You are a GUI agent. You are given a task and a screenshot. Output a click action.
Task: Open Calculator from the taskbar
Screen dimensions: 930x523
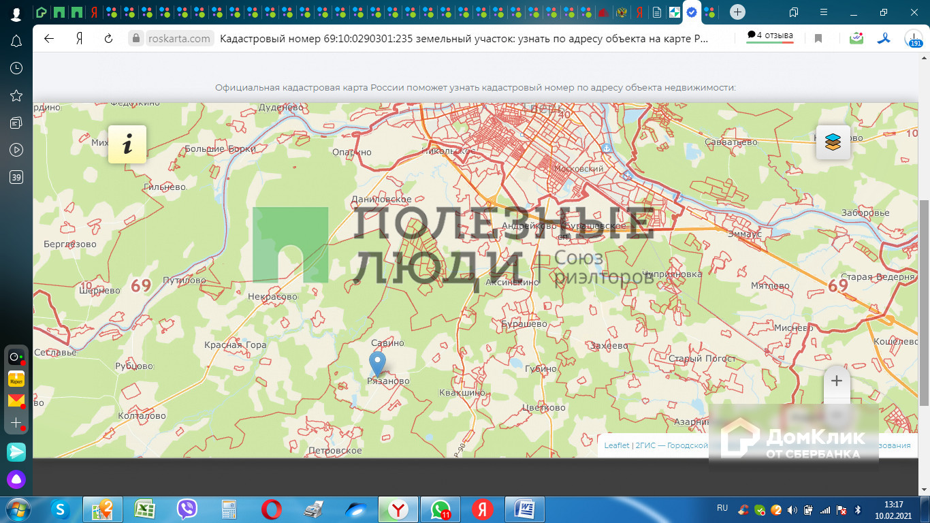(x=229, y=509)
